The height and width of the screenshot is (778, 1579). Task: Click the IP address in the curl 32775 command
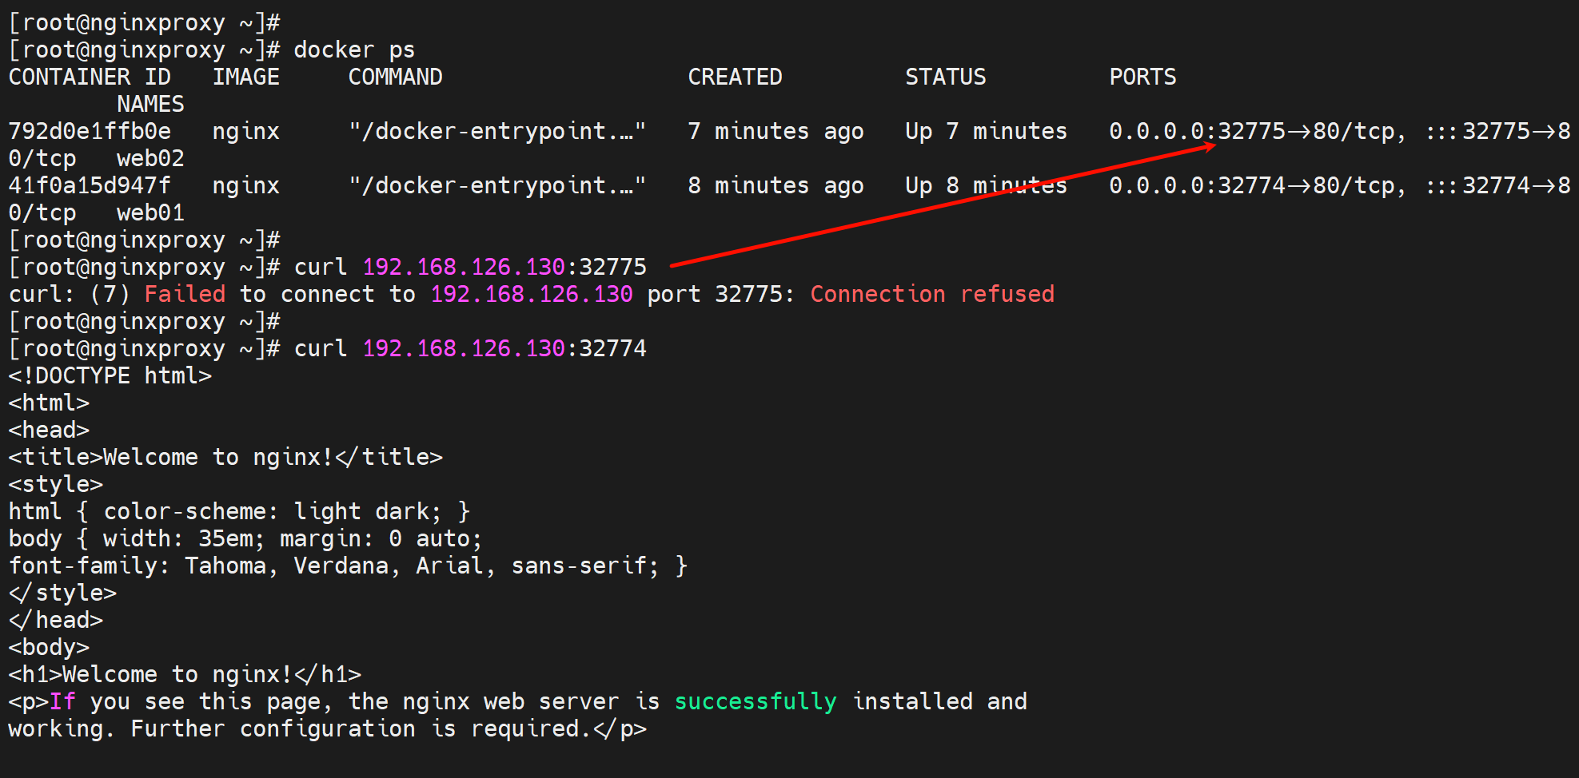coord(464,267)
